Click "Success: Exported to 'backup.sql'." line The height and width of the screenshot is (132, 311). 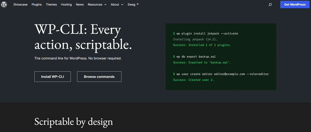coord(202,62)
